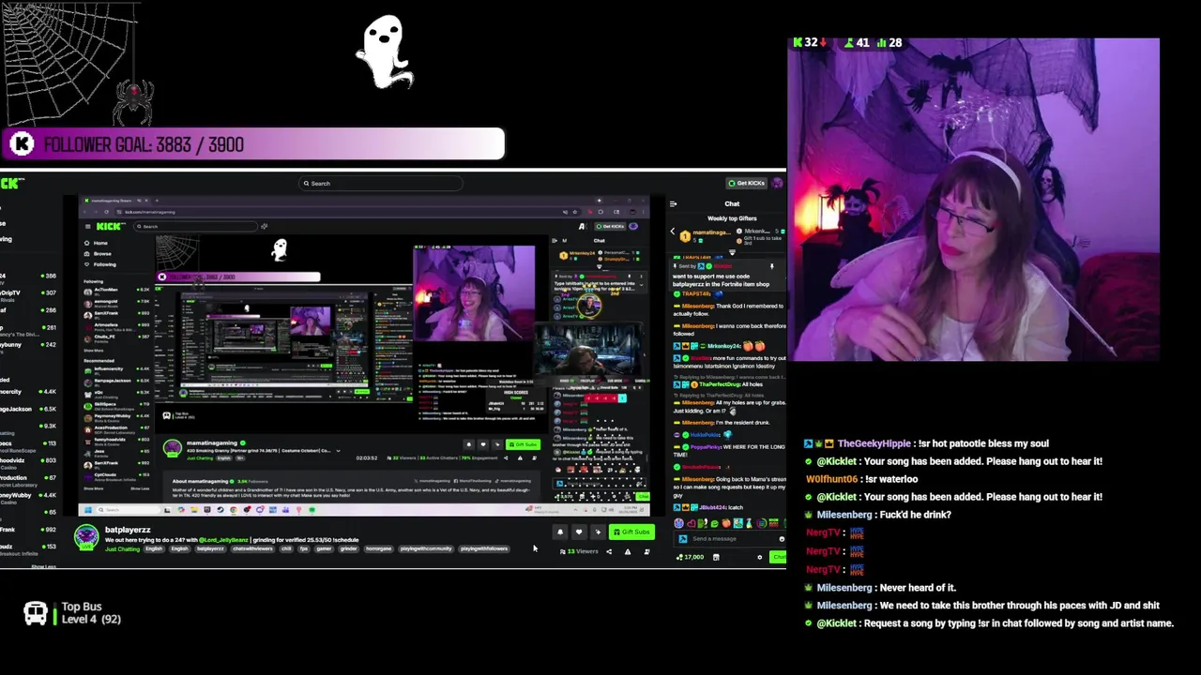Screen dimensions: 1201x675
Task: Click the Send a message chat box
Action: pyautogui.click(x=730, y=539)
